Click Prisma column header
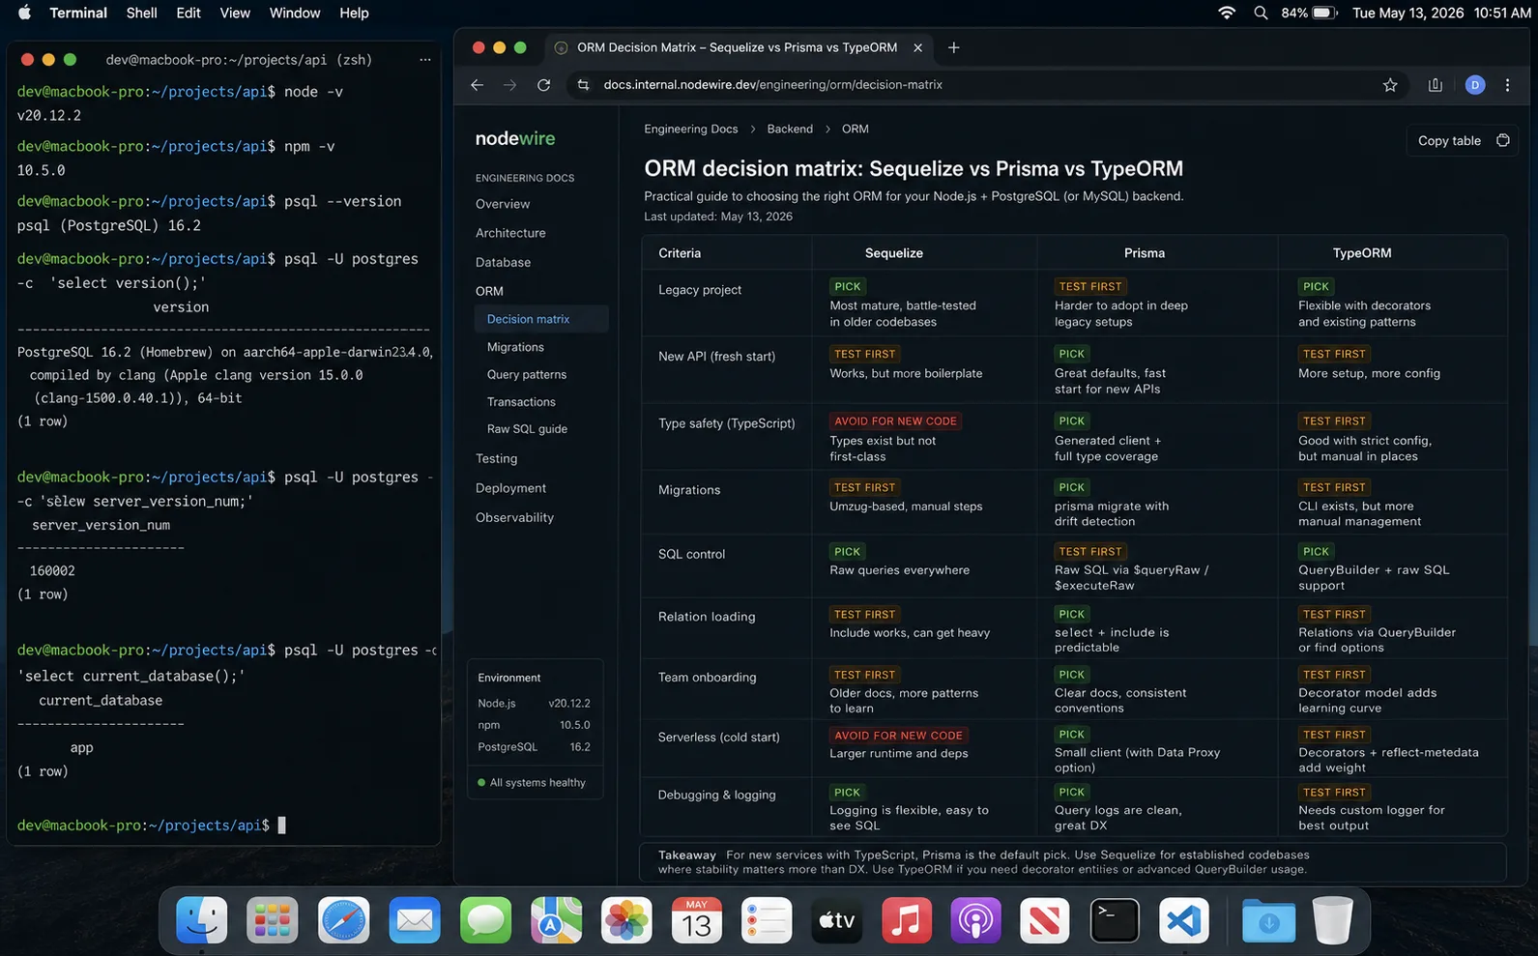 click(x=1145, y=253)
